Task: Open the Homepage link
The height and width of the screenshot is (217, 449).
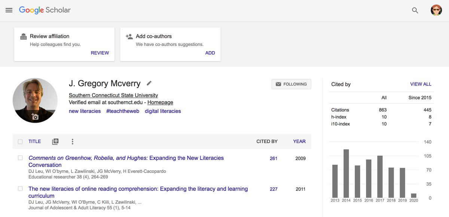Action: (x=160, y=102)
